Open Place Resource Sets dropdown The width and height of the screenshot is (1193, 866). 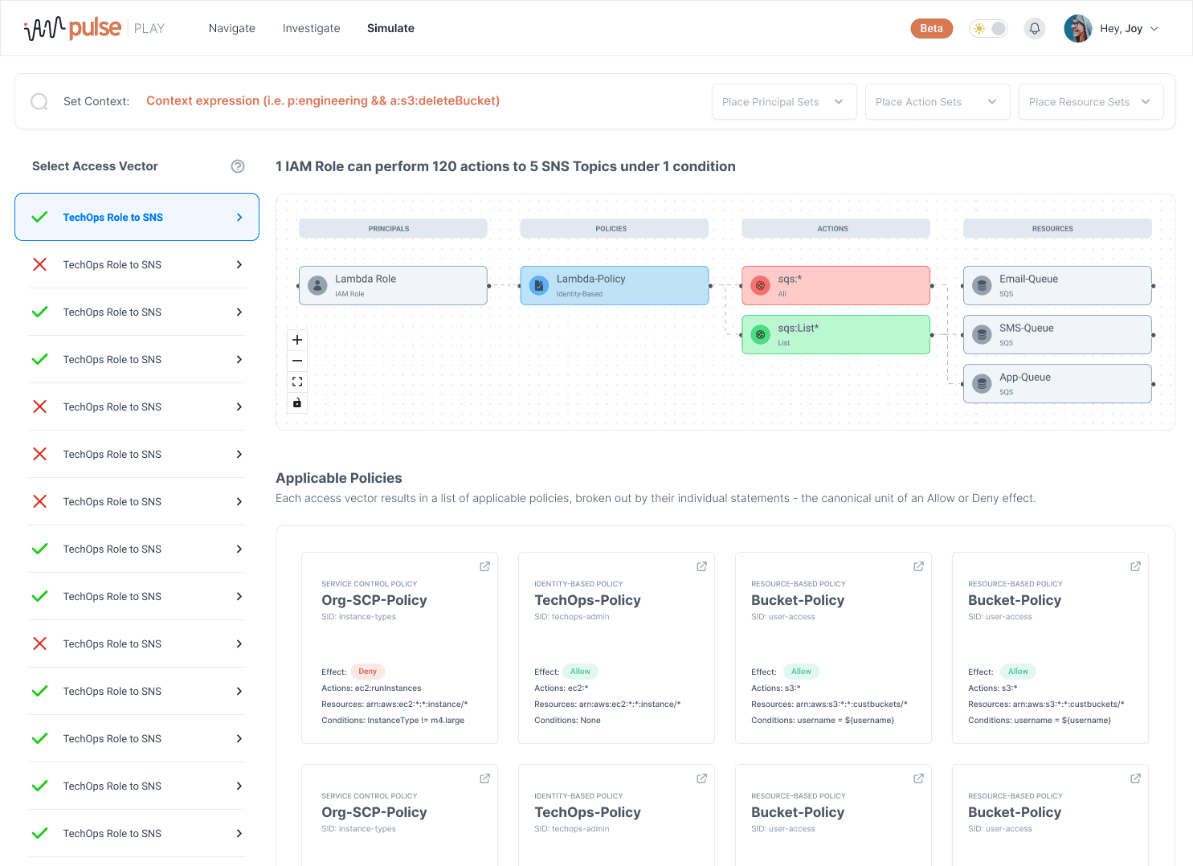coord(1091,102)
